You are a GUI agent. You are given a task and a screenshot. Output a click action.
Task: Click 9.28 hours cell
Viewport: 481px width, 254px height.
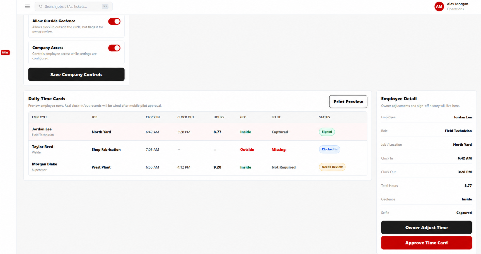pos(217,167)
